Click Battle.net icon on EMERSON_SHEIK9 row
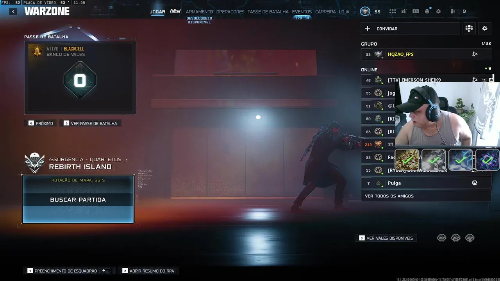500x281 pixels. (475, 80)
